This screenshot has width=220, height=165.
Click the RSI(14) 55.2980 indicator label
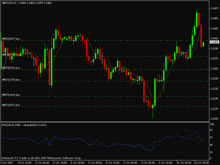coord(11,125)
